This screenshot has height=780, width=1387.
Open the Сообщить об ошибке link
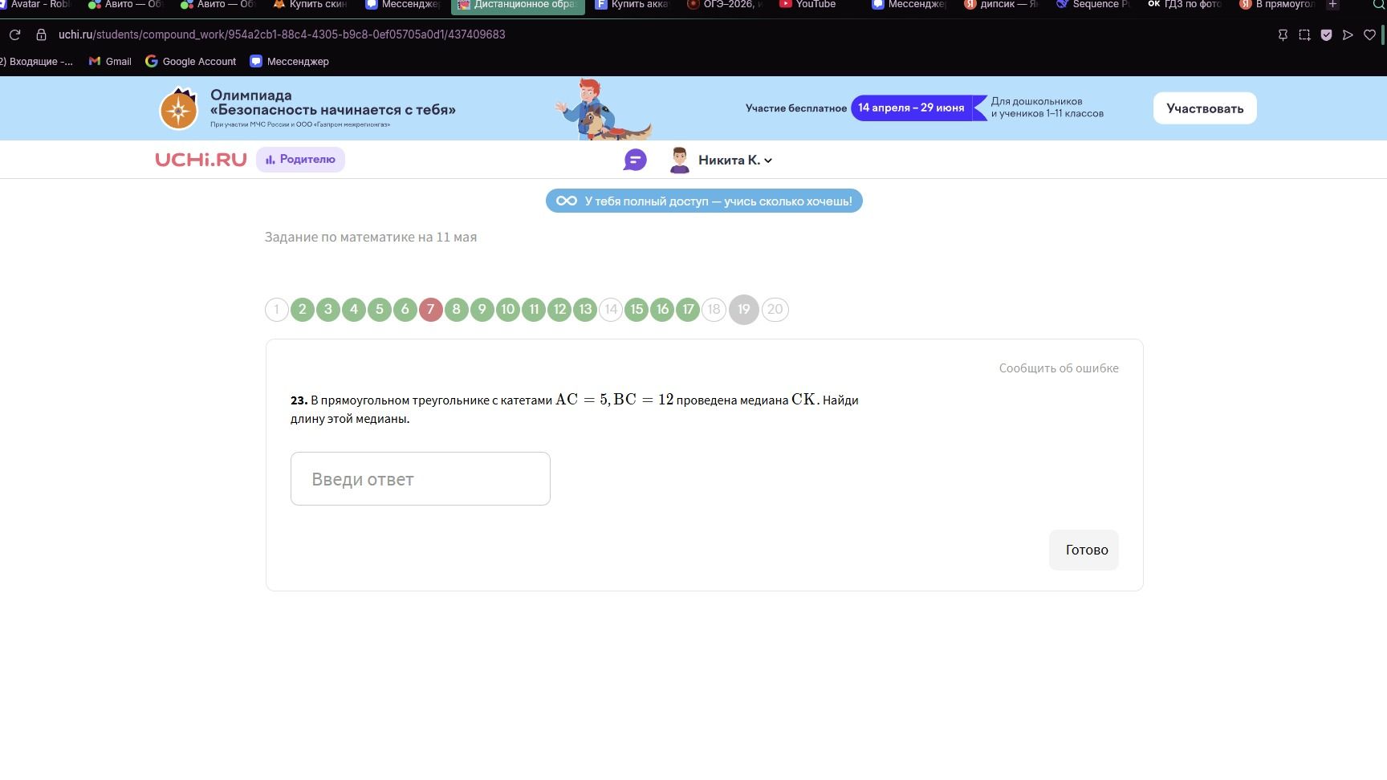coord(1059,368)
